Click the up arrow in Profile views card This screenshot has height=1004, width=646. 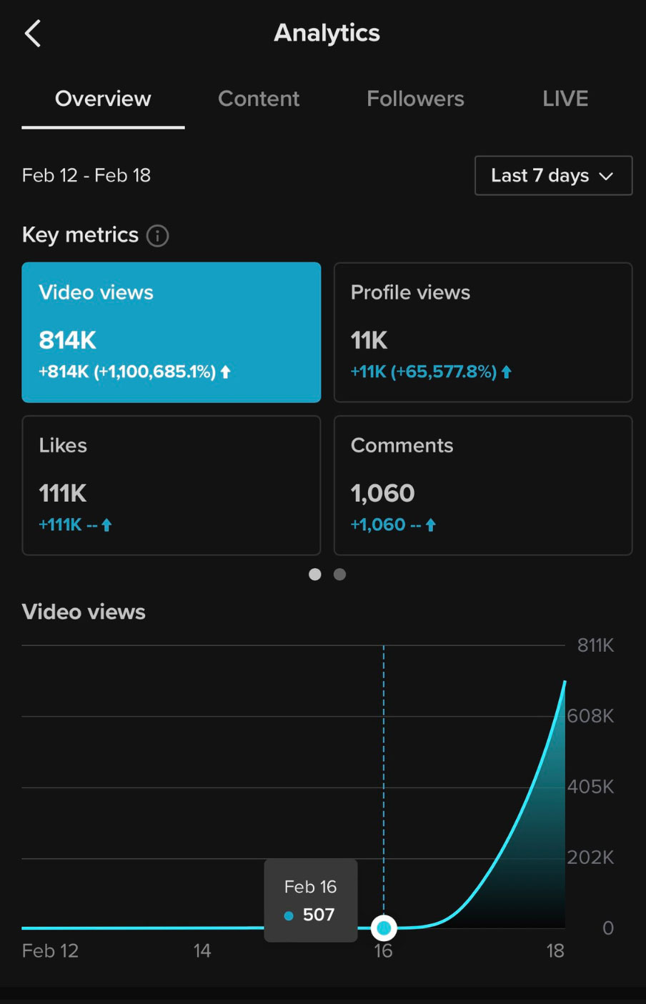point(507,372)
